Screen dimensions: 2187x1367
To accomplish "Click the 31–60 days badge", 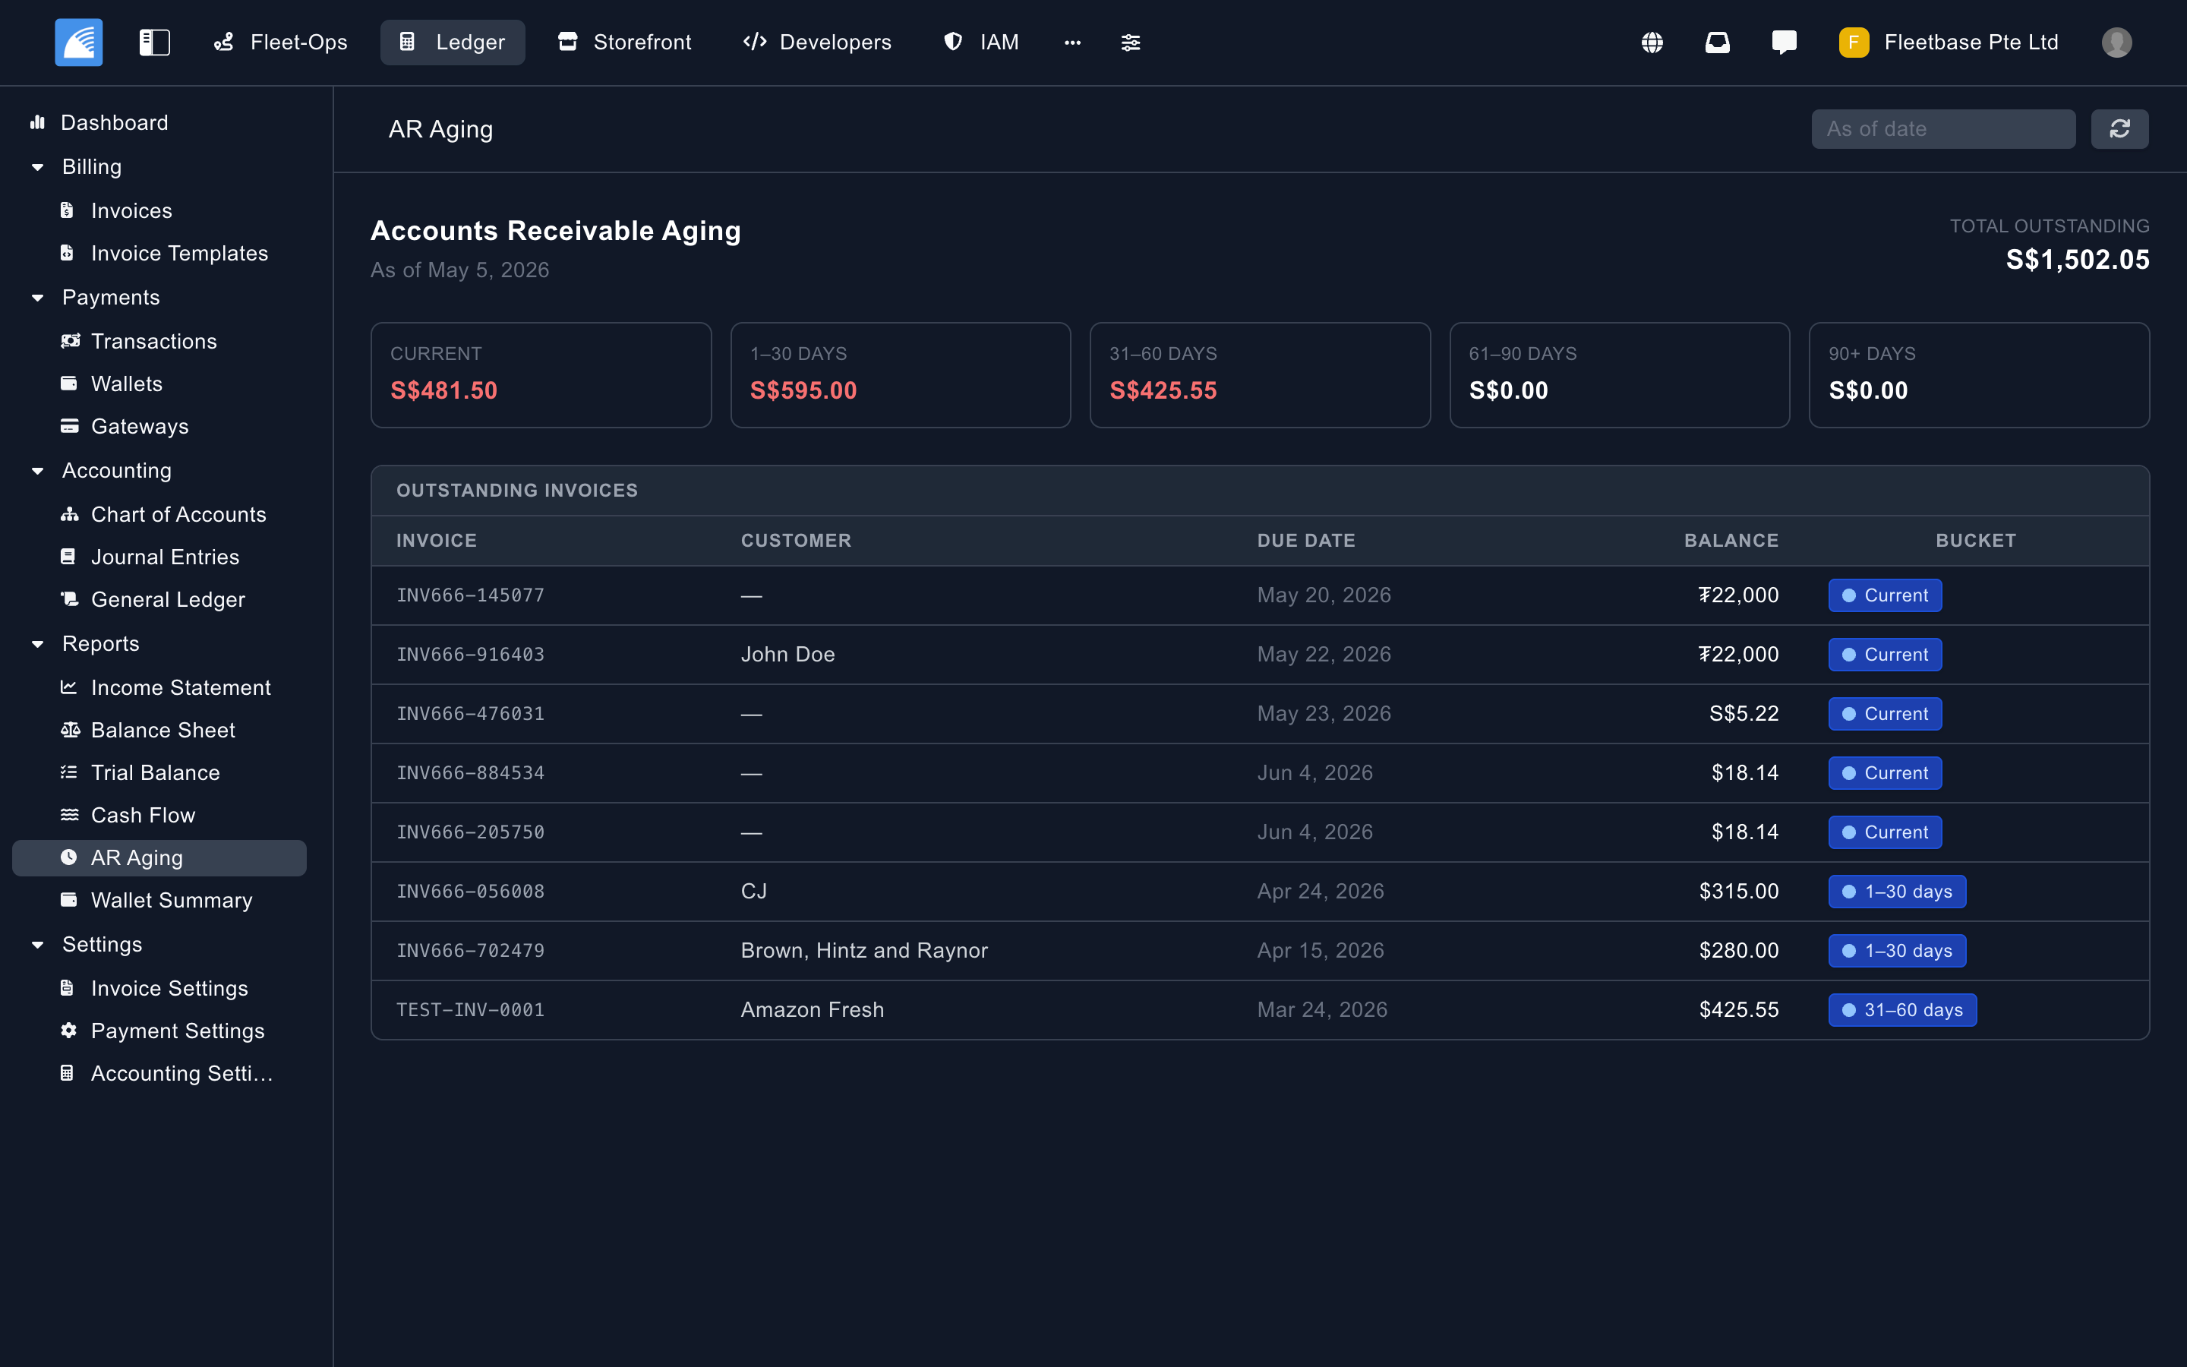I will coord(1902,1010).
